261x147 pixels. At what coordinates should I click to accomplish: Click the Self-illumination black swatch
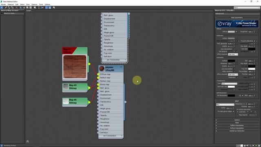coord(231,96)
